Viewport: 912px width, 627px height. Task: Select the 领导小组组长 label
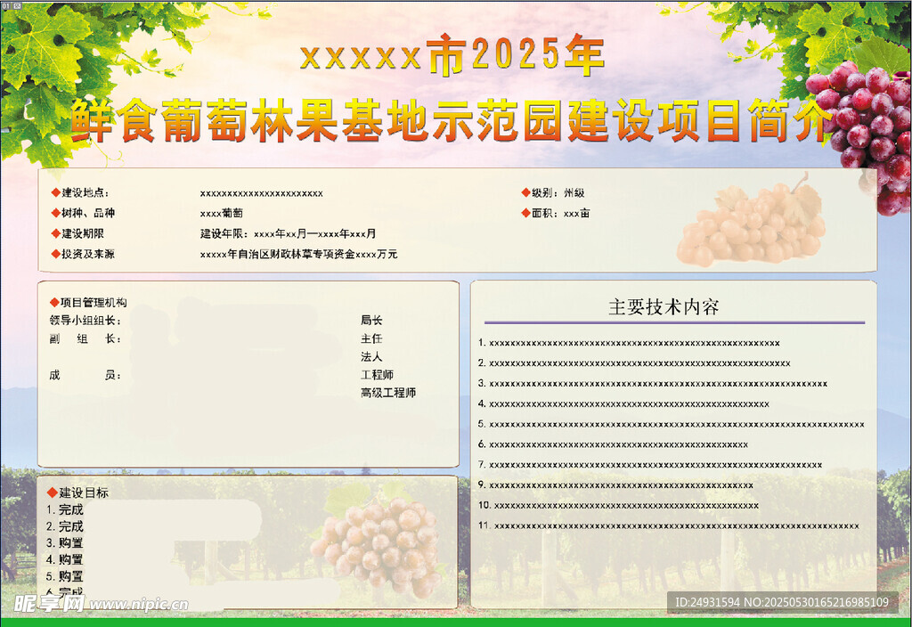[85, 321]
